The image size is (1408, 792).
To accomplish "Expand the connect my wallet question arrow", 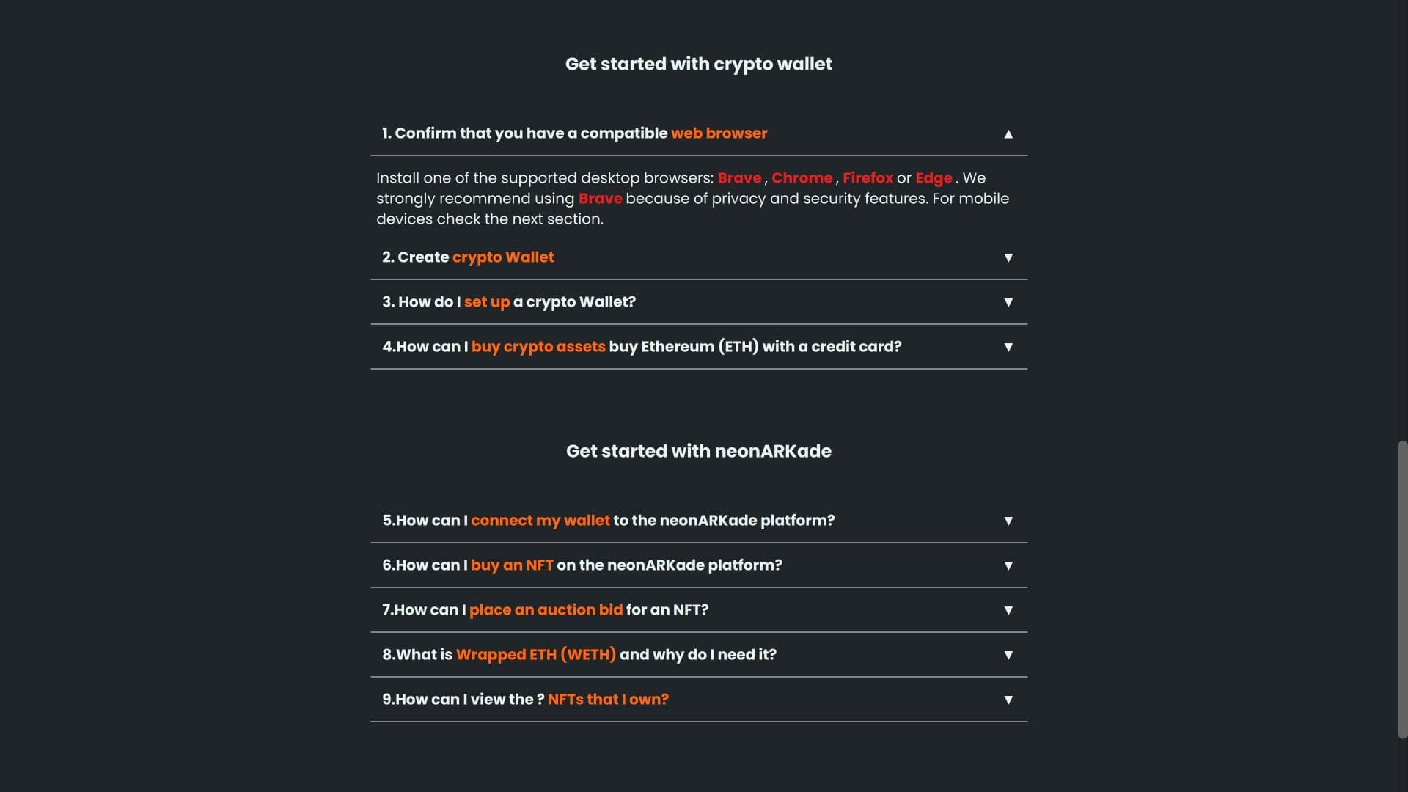I will pyautogui.click(x=1008, y=521).
